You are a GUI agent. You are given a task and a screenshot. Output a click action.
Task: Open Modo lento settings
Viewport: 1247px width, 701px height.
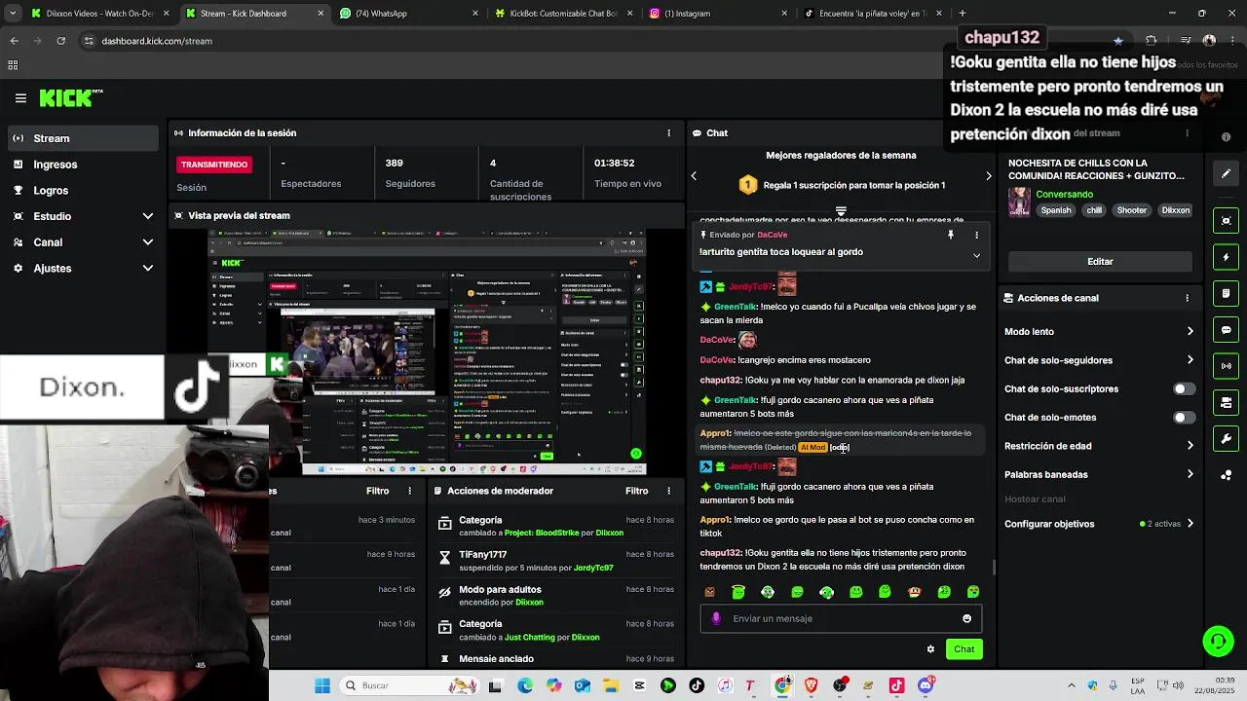[1099, 332]
